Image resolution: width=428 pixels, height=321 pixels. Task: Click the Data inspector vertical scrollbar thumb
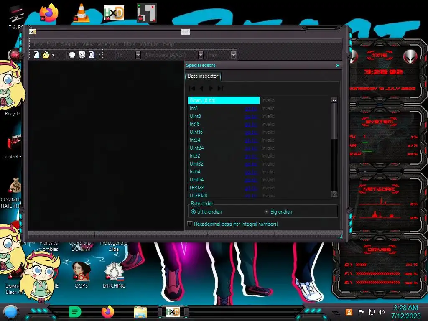(x=334, y=121)
